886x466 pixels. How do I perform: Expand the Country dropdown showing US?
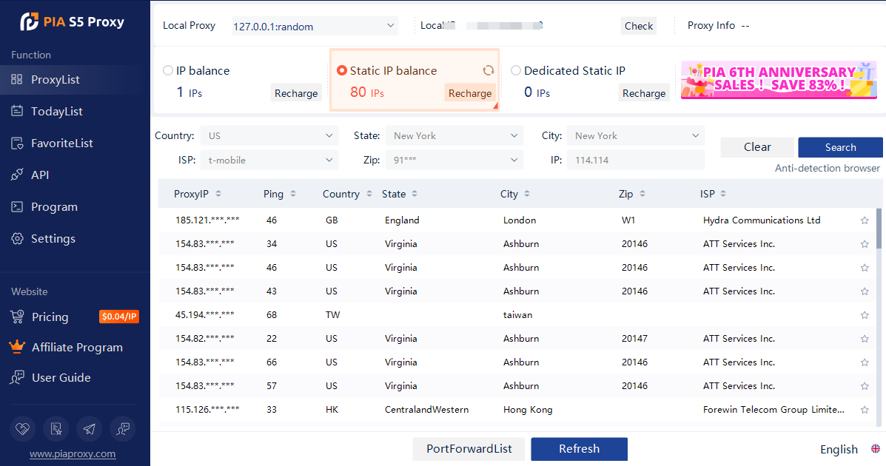[x=269, y=135]
